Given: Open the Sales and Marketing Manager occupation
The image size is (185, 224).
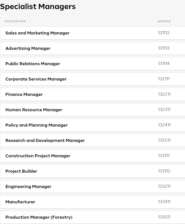Looking at the screenshot, I should point(37,33).
